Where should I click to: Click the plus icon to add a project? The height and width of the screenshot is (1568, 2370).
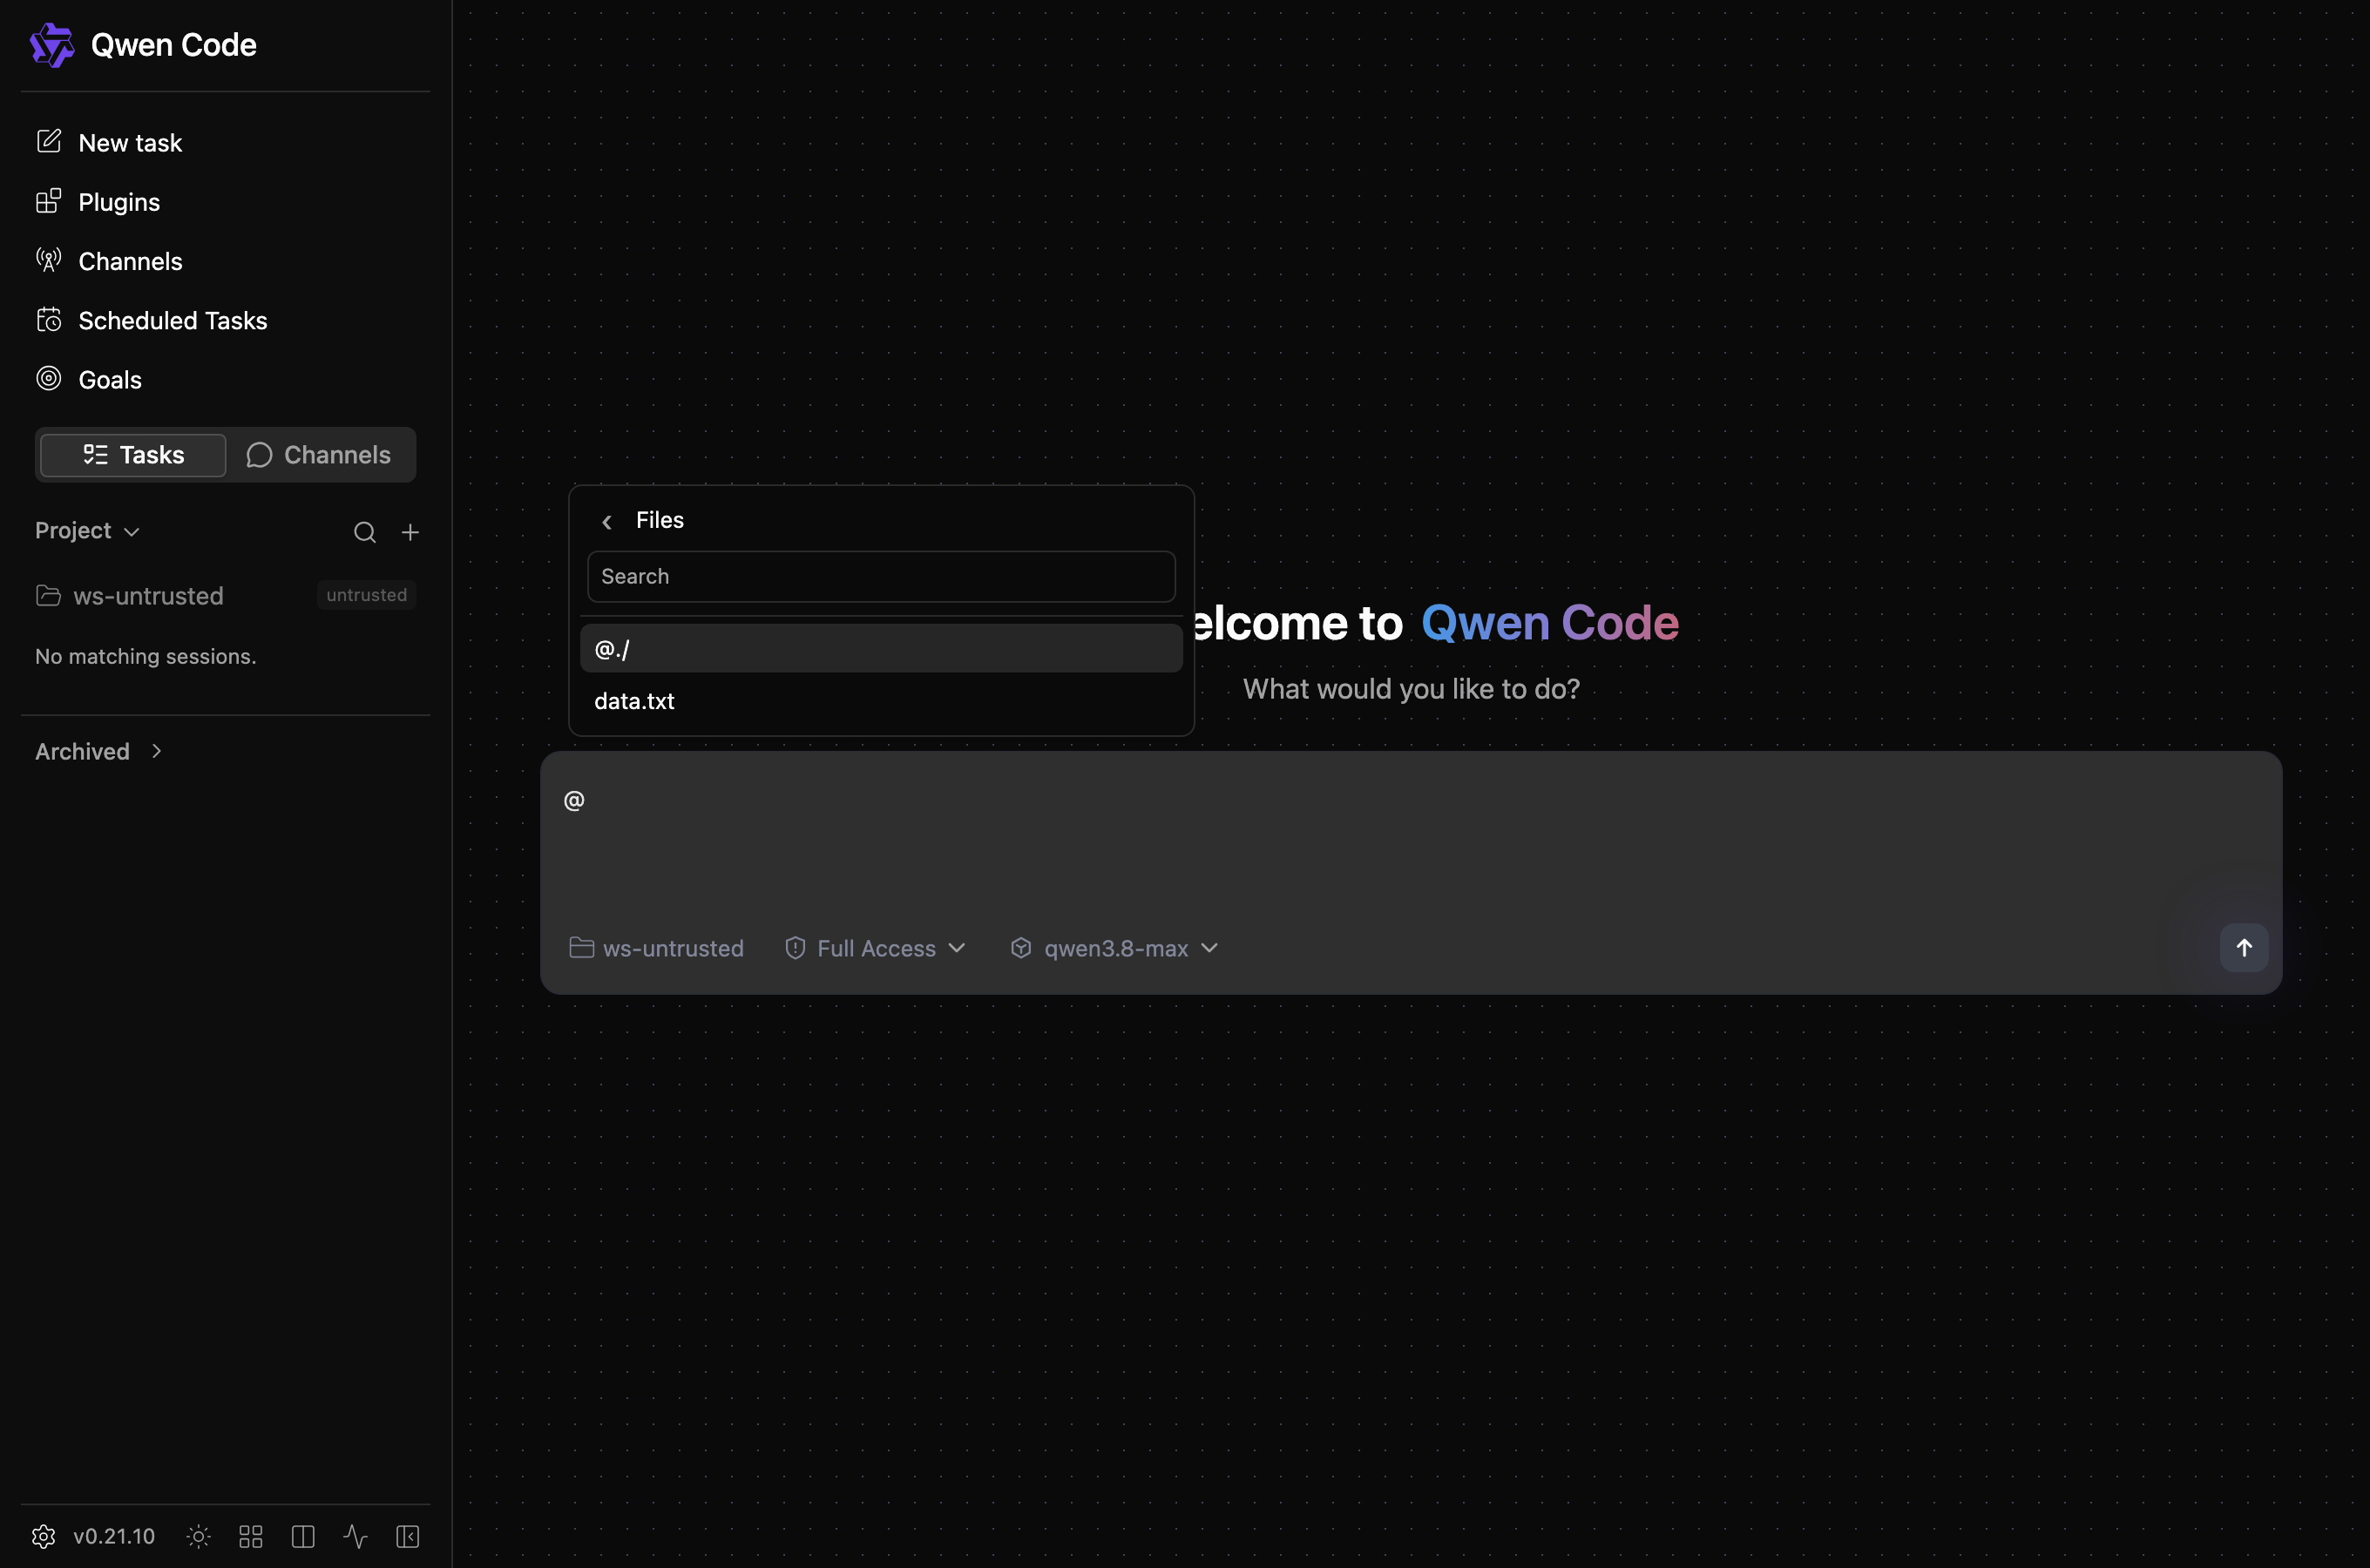(x=410, y=532)
